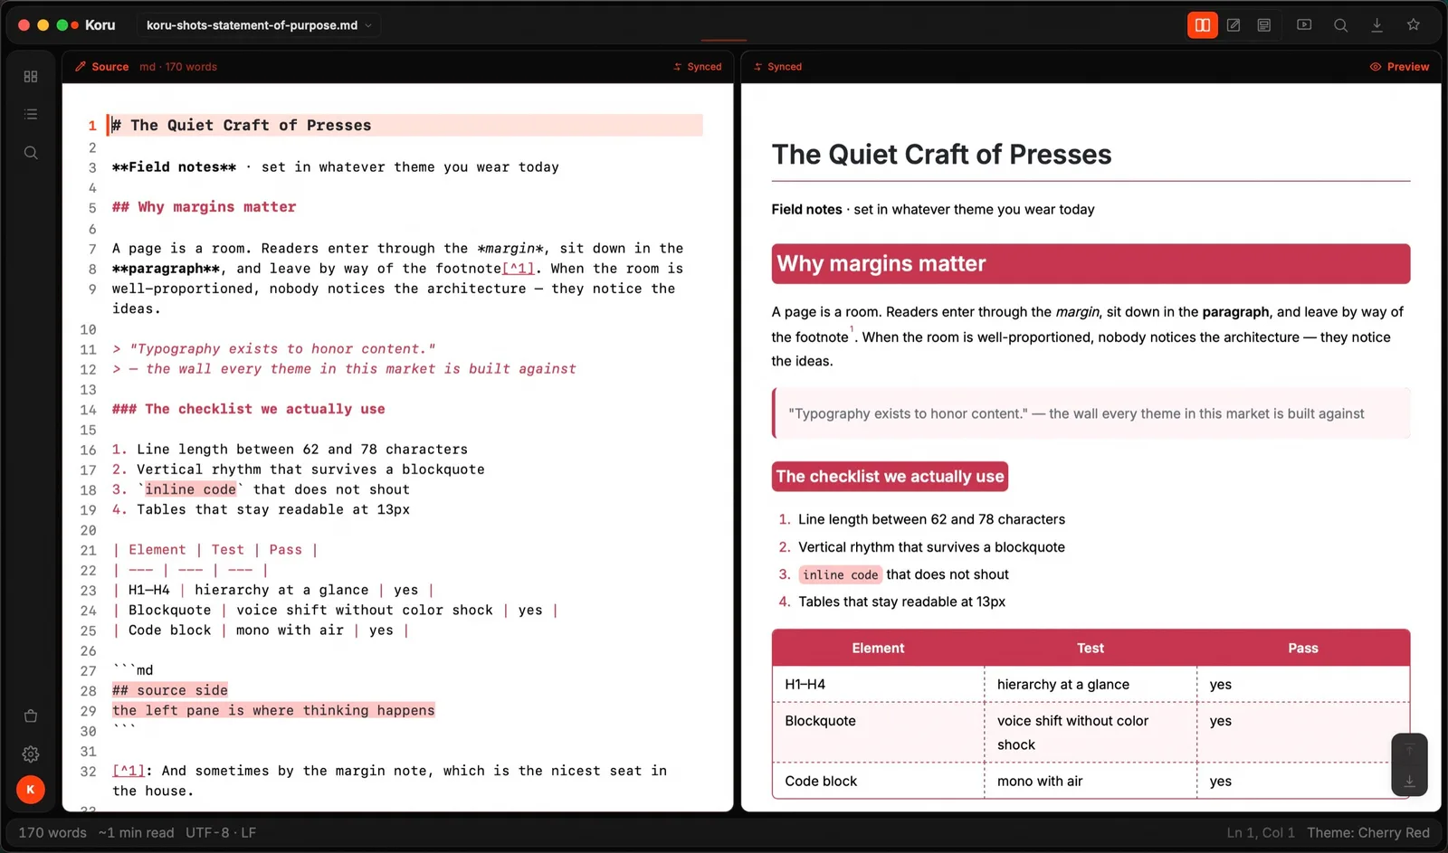
Task: Open settings gear in sidebar
Action: click(31, 754)
